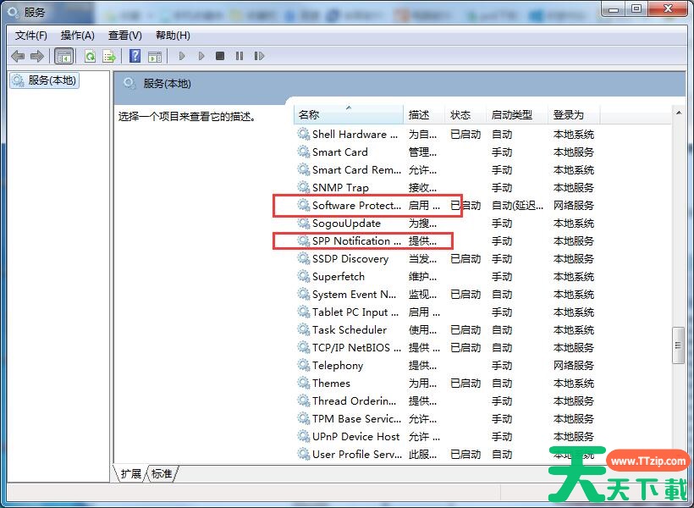Image resolution: width=694 pixels, height=508 pixels.
Task: Sort by the 状态 column header
Action: 465,114
